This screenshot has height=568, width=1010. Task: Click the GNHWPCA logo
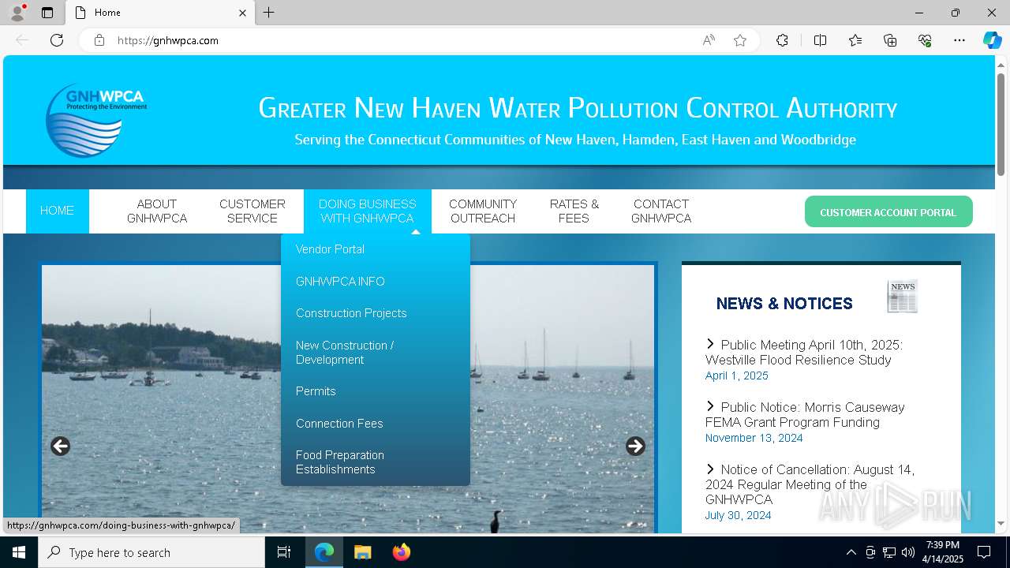96,120
